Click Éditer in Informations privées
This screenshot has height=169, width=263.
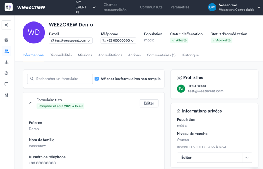coord(209,158)
